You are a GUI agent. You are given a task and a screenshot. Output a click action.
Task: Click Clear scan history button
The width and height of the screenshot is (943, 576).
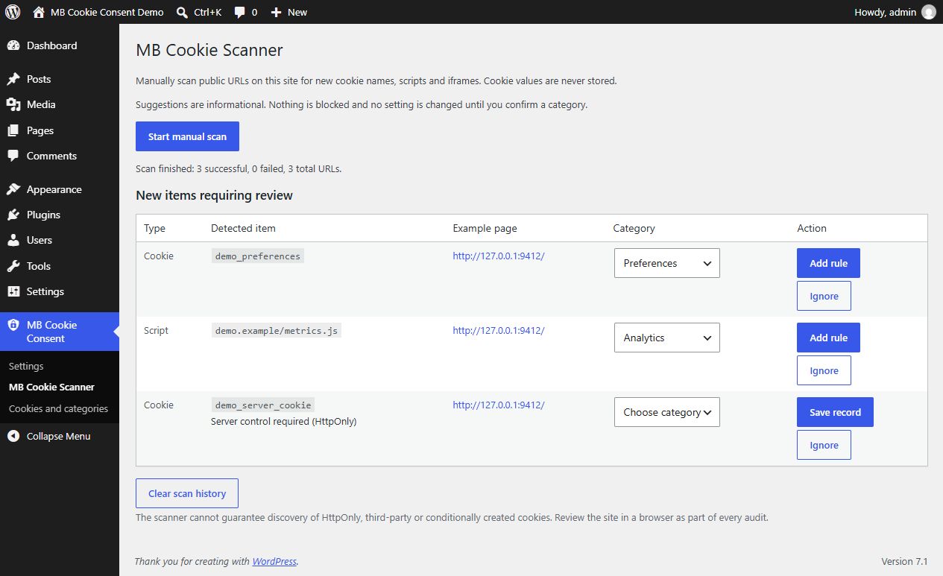pyautogui.click(x=186, y=493)
